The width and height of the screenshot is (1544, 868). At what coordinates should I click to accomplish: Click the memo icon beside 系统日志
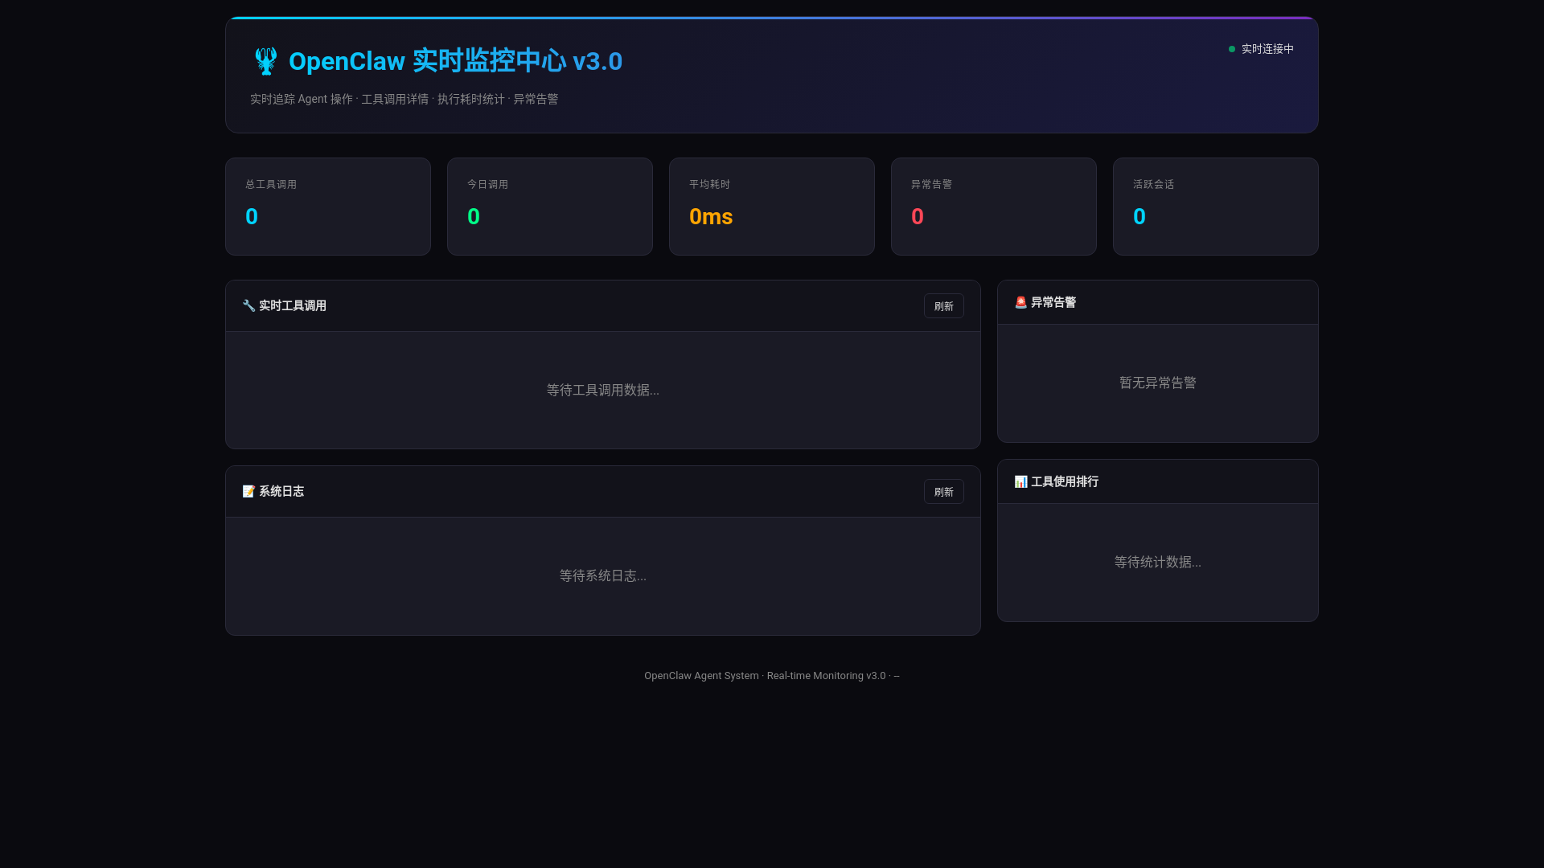point(248,491)
